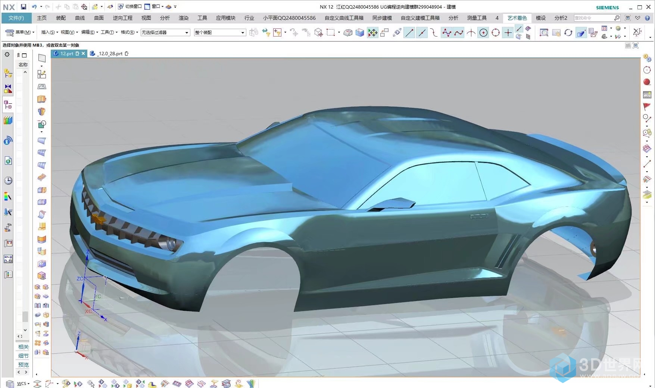
Task: Switch to the 逆向工程 ribbon tab
Action: 123,18
